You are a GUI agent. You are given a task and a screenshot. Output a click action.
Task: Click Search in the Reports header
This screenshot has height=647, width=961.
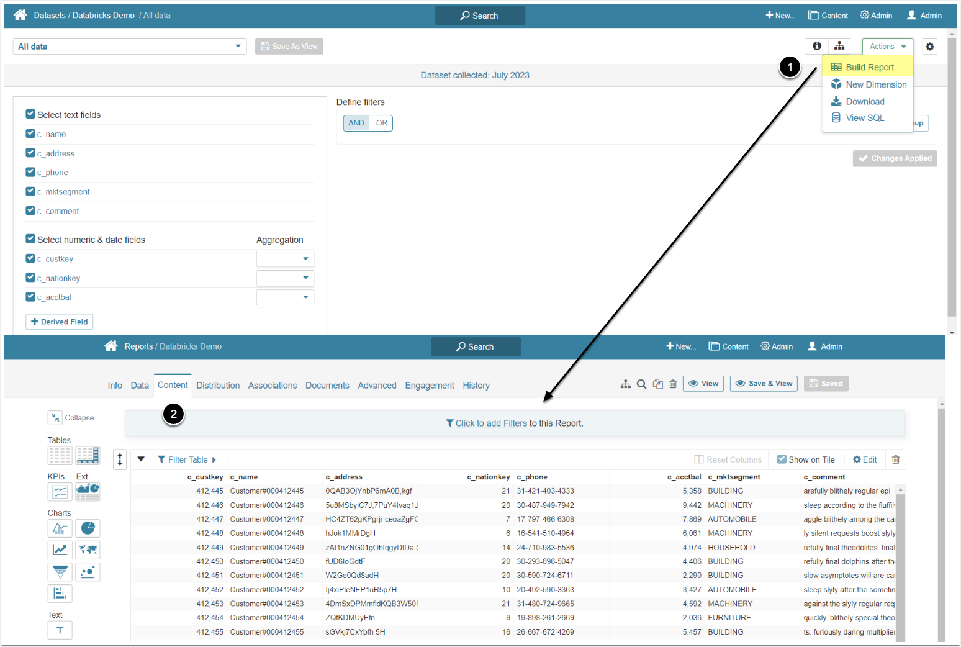(476, 346)
